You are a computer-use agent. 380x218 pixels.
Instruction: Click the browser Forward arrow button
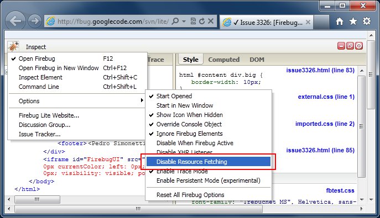35,21
